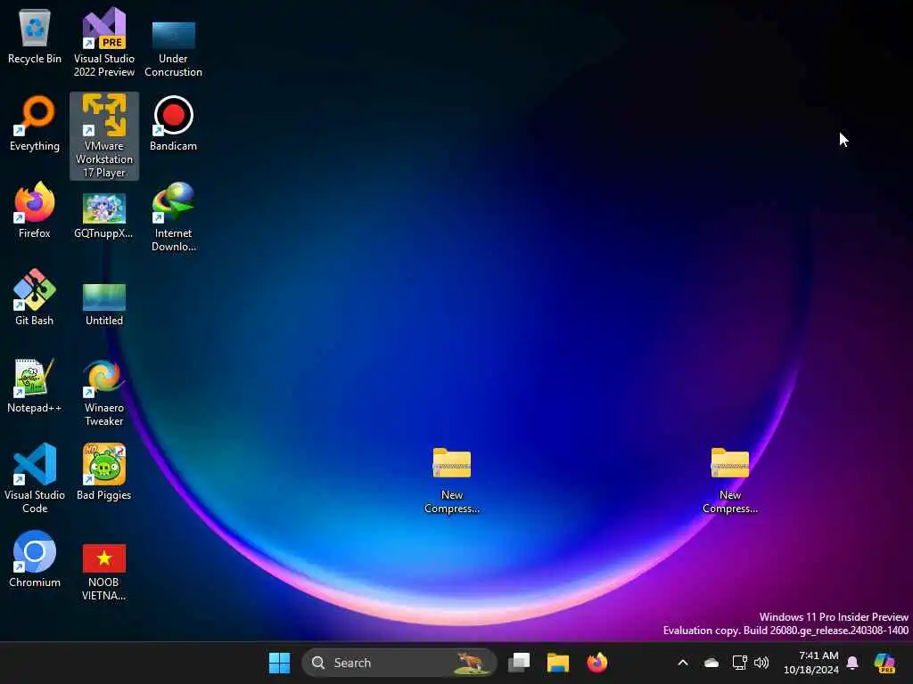Screen dimensions: 913x684
Task: Expand the hidden tray icons chevron
Action: [x=683, y=663]
